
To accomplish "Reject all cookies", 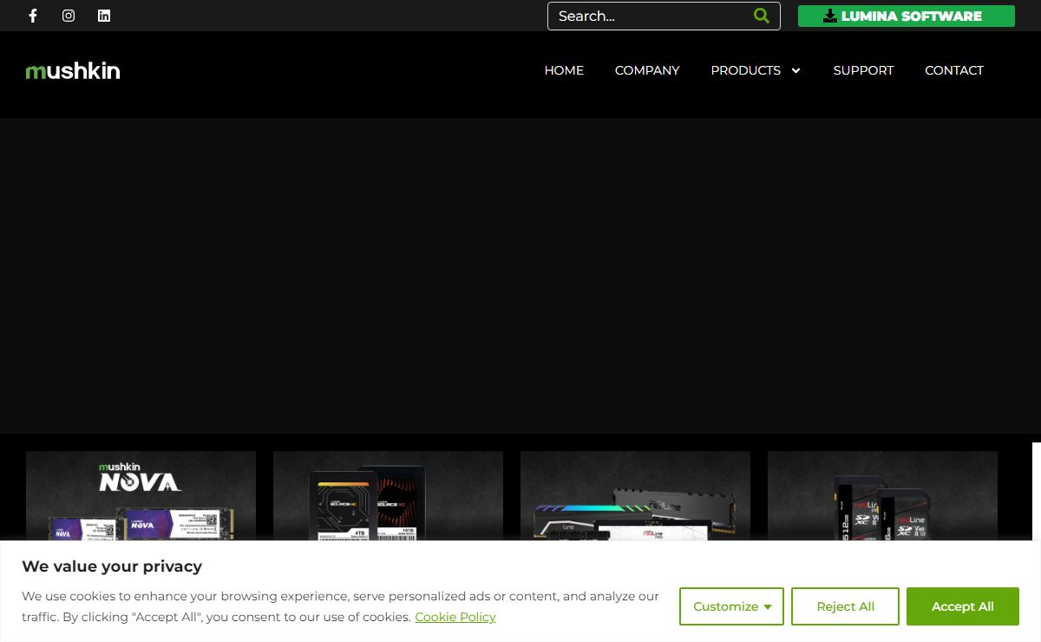I will click(845, 606).
